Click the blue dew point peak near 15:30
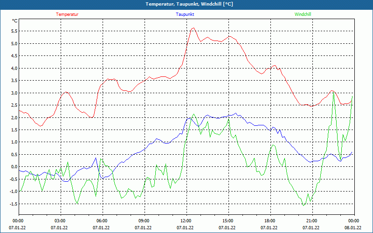 click(x=236, y=113)
